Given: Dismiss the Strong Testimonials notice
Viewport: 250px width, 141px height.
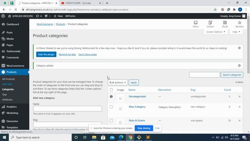Looking at the screenshot, I should point(239,48).
